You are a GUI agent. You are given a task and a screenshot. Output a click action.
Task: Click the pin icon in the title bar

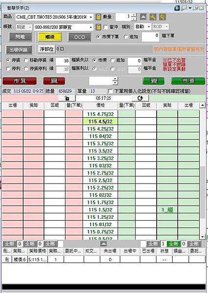pyautogui.click(x=196, y=8)
